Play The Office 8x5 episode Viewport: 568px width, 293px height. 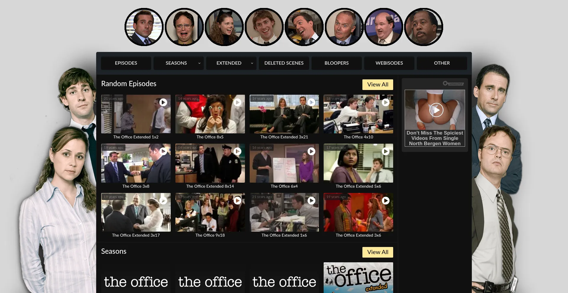210,114
